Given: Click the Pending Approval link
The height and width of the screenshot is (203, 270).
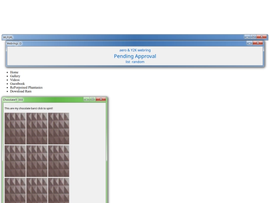Looking at the screenshot, I should 135,56.
